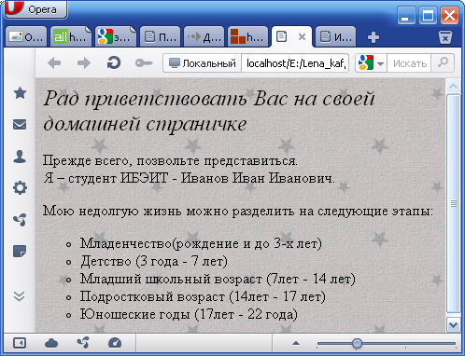Screen dimensions: 465x356
Task: Click list item 'Детство (3 года - 7 лет)'
Action: tap(154, 261)
